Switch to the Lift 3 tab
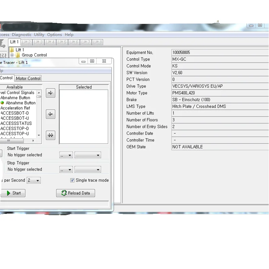This screenshot has width=269, height=269. (38, 42)
